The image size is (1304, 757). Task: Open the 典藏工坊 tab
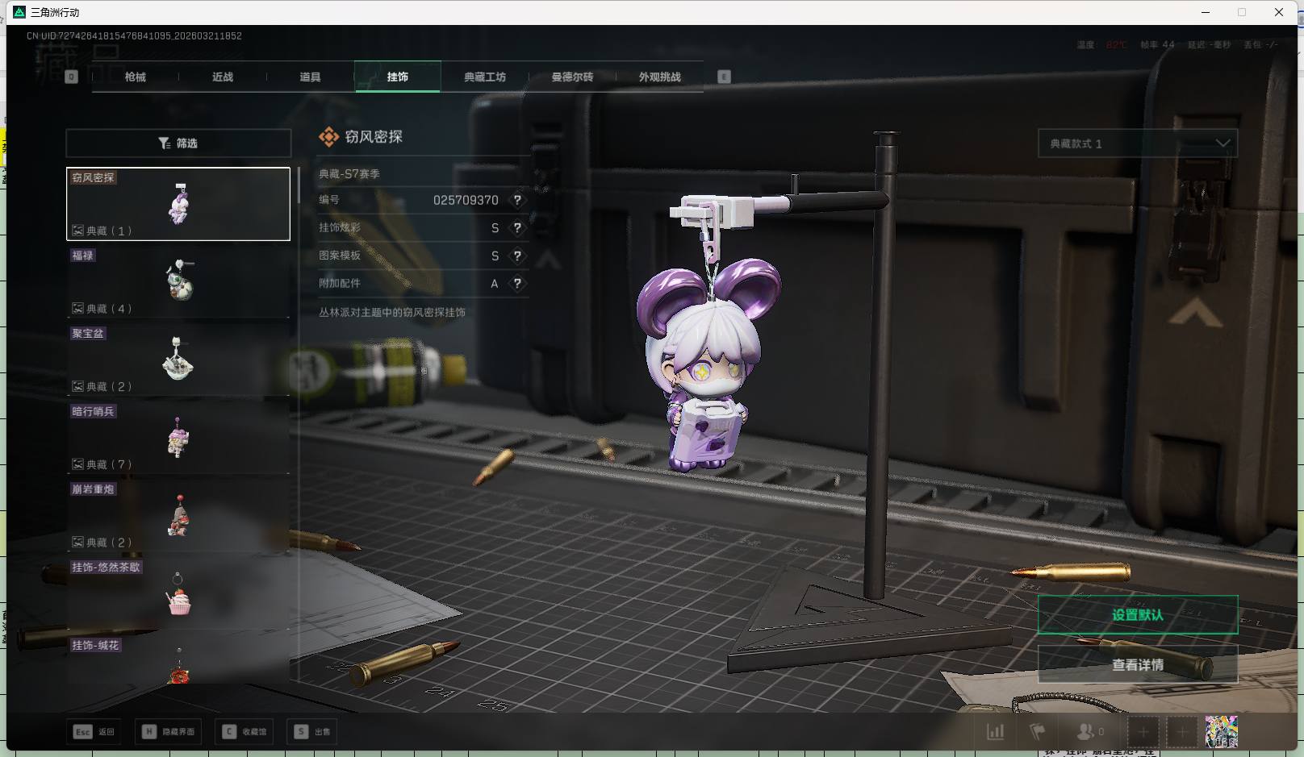tap(484, 77)
